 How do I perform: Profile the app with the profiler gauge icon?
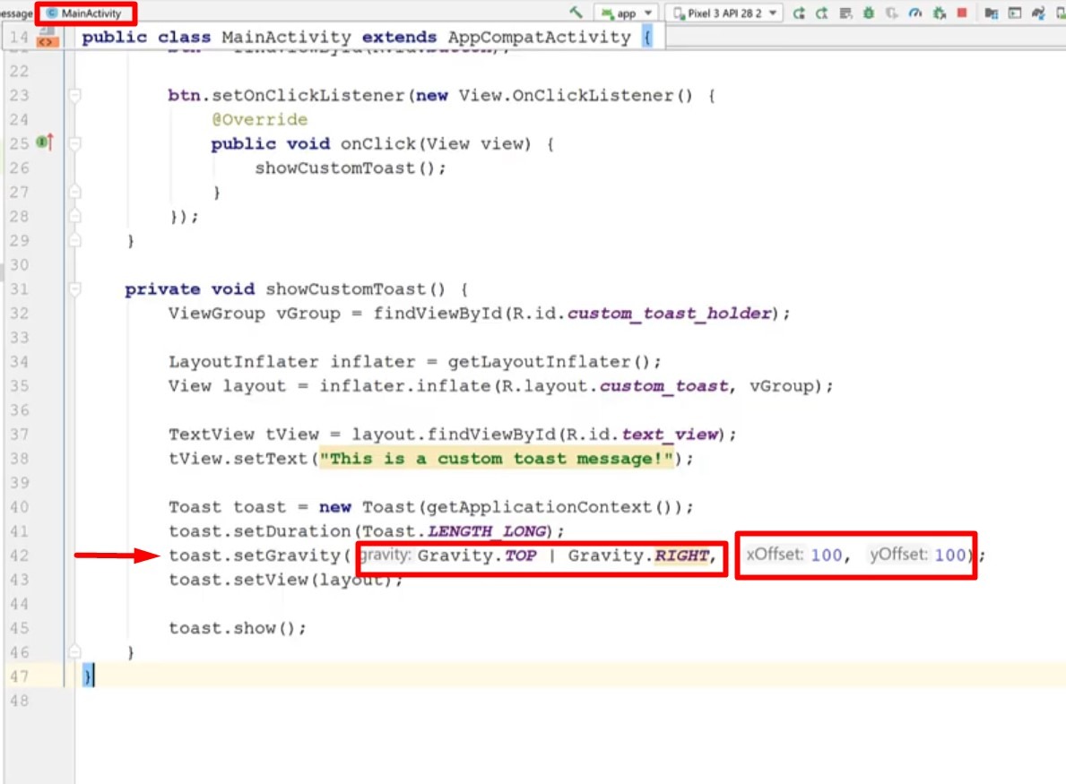[914, 13]
